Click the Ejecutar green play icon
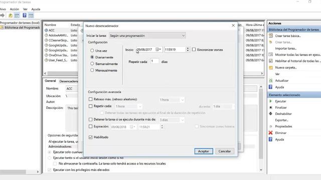 (271, 101)
